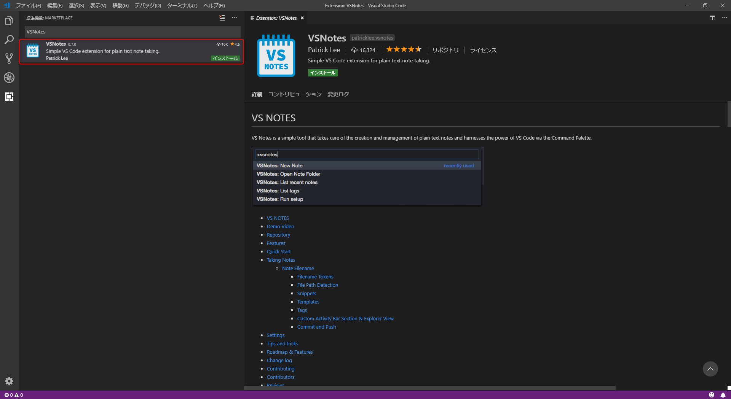Click the VS NOTES contents link
Image resolution: width=731 pixels, height=399 pixels.
point(278,218)
